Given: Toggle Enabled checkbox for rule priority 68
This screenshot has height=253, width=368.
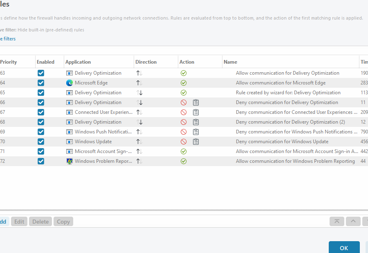Looking at the screenshot, I should point(41,122).
